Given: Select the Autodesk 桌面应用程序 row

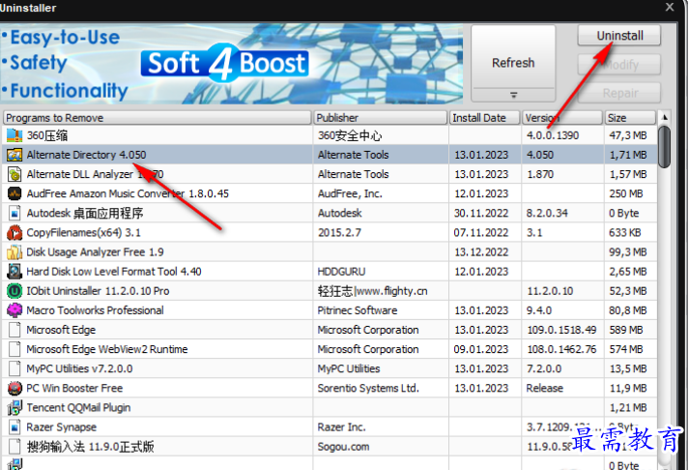Looking at the screenshot, I should [x=330, y=213].
